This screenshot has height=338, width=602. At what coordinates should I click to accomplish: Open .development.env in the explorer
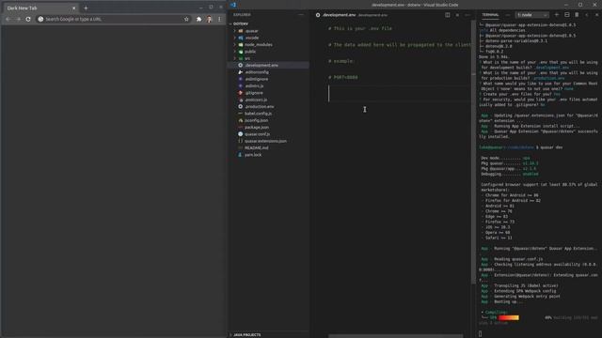pyautogui.click(x=261, y=66)
